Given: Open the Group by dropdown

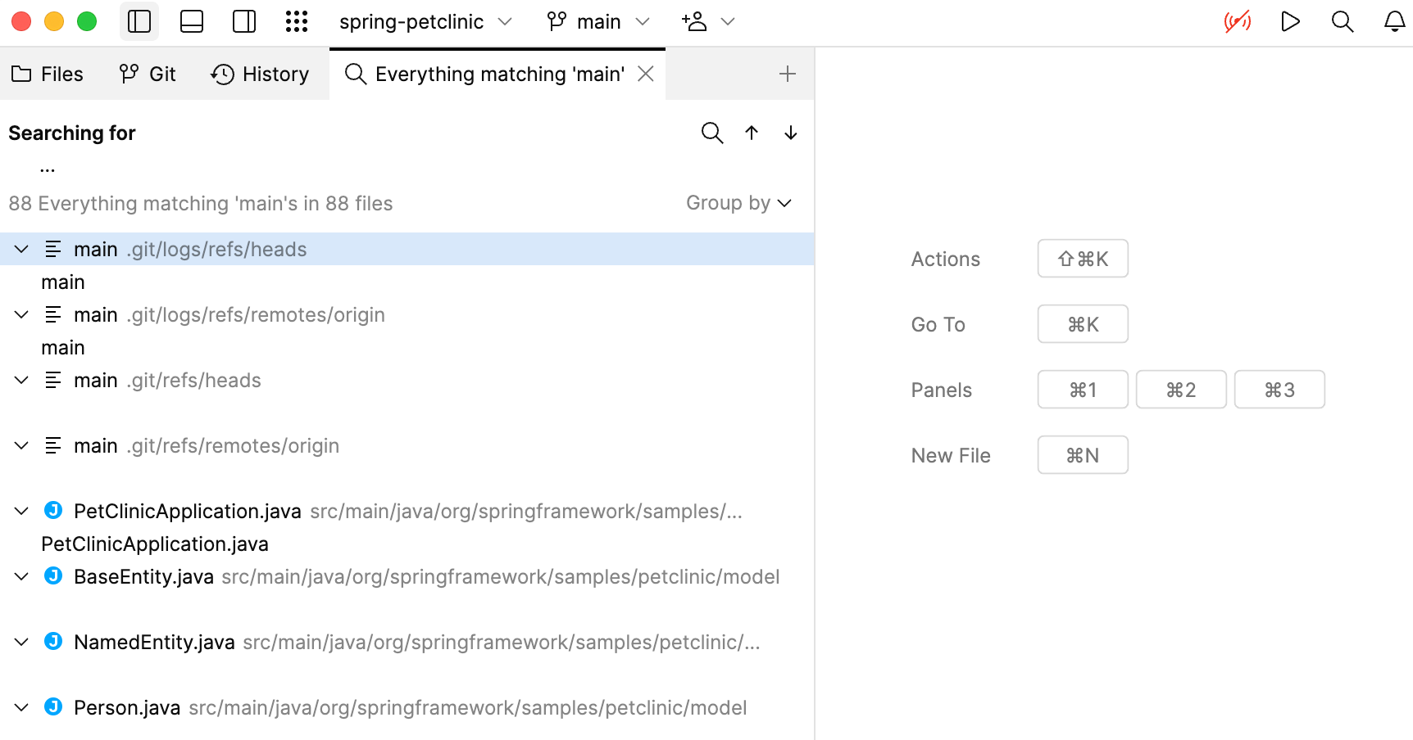Looking at the screenshot, I should click(738, 202).
